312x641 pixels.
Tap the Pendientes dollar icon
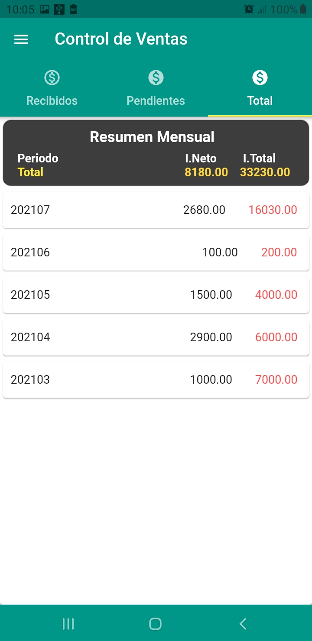156,78
